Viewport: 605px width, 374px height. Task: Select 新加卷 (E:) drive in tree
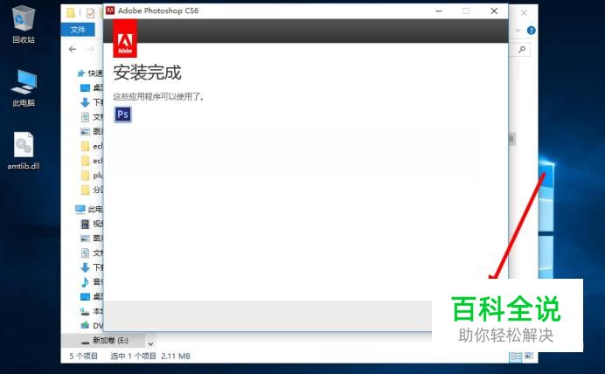(105, 341)
